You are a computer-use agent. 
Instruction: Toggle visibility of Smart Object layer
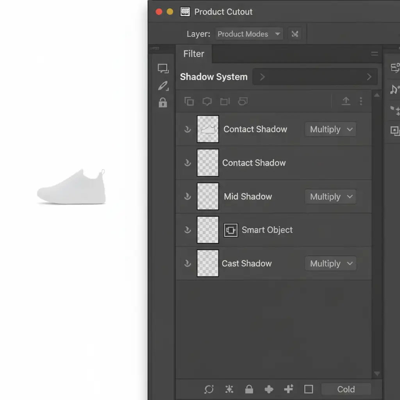187,230
